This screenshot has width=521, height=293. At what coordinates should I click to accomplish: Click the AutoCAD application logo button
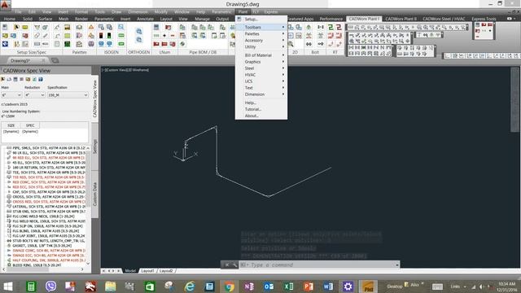coord(6,5)
